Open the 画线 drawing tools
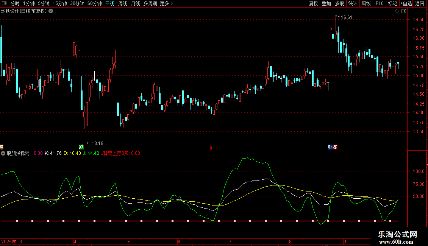Viewport: 428px width, 246px height. tap(366, 3)
